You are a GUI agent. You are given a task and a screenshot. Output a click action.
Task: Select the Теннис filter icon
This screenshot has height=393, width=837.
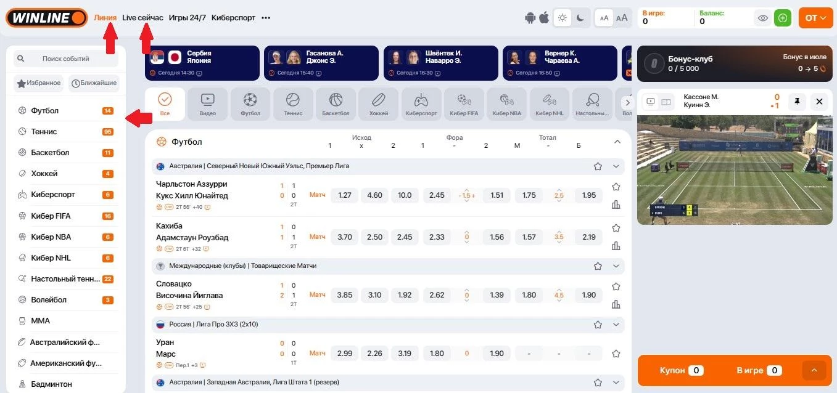coord(293,103)
